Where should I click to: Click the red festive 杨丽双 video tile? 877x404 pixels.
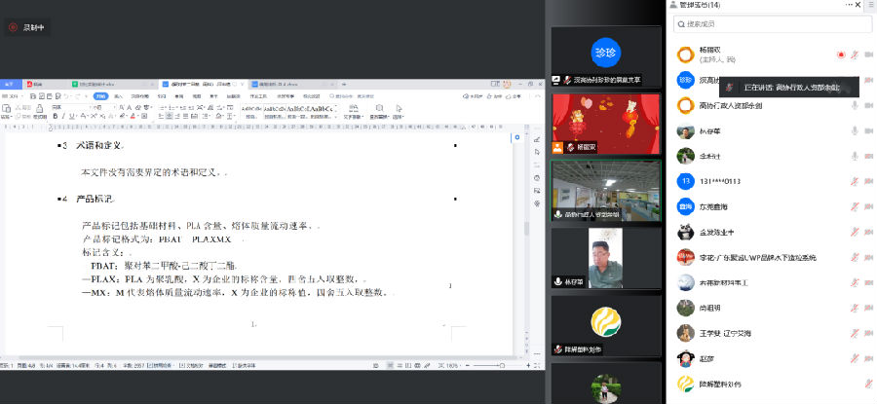[606, 124]
